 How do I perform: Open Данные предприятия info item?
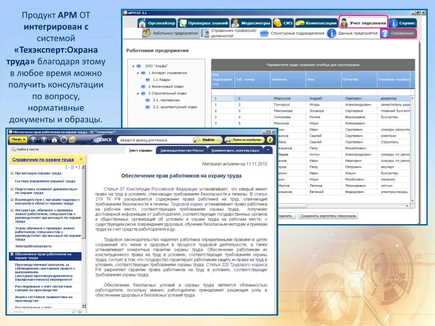pos(352,33)
